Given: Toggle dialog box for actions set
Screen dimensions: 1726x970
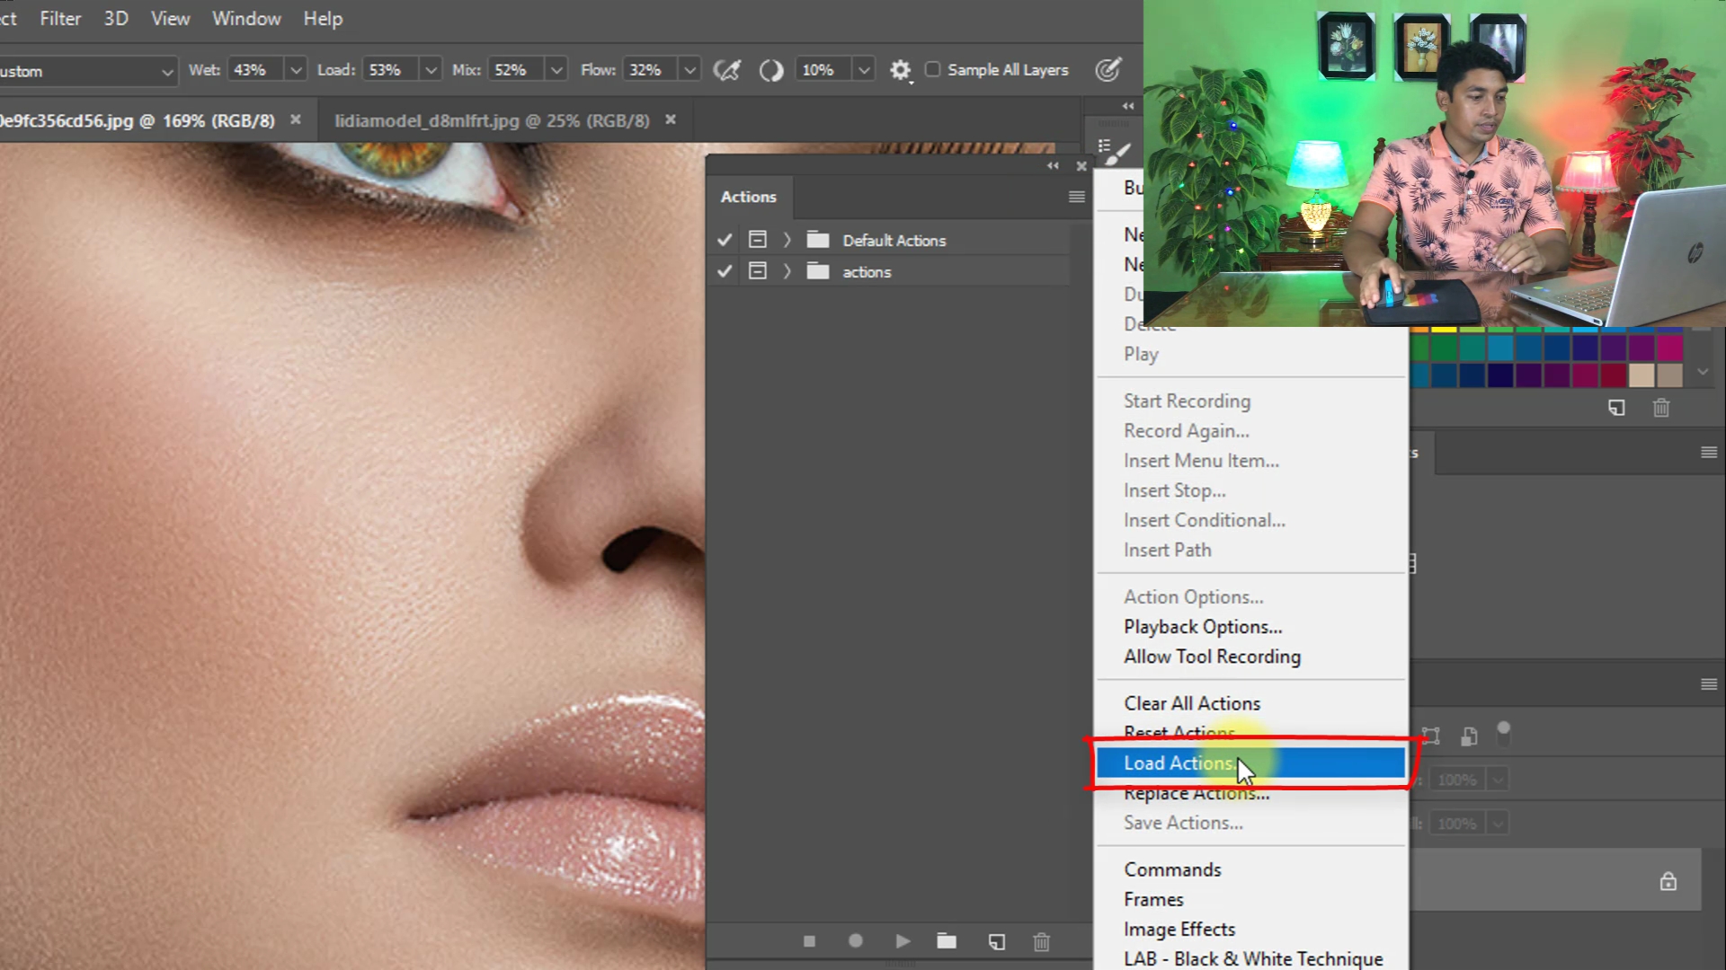Looking at the screenshot, I should pos(758,271).
